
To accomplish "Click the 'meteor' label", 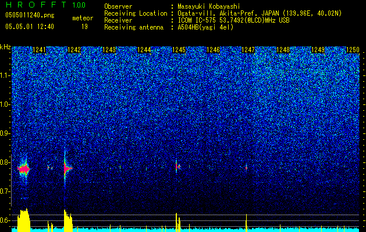I will tap(83, 18).
